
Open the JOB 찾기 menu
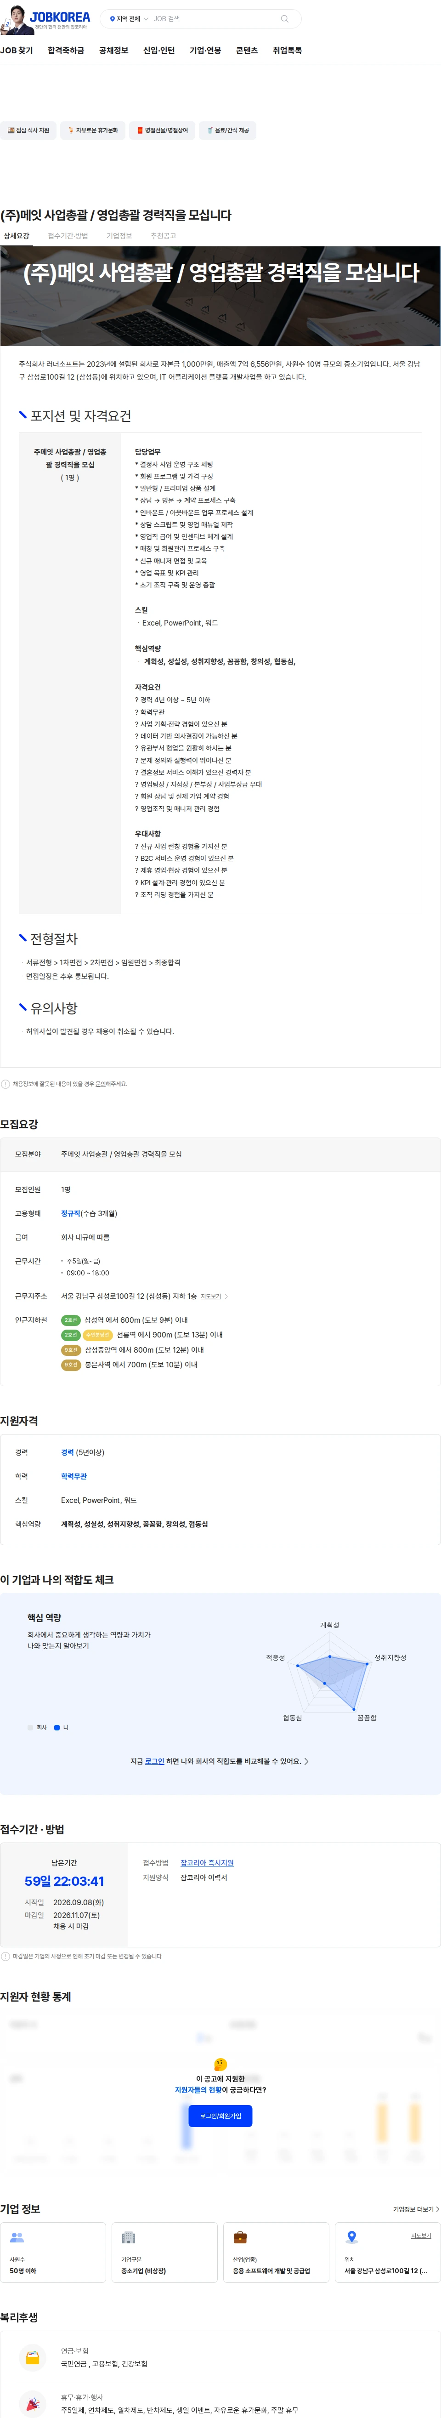tap(17, 51)
